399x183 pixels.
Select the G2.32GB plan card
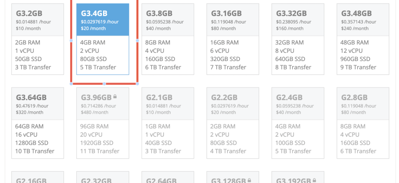tap(103, 177)
